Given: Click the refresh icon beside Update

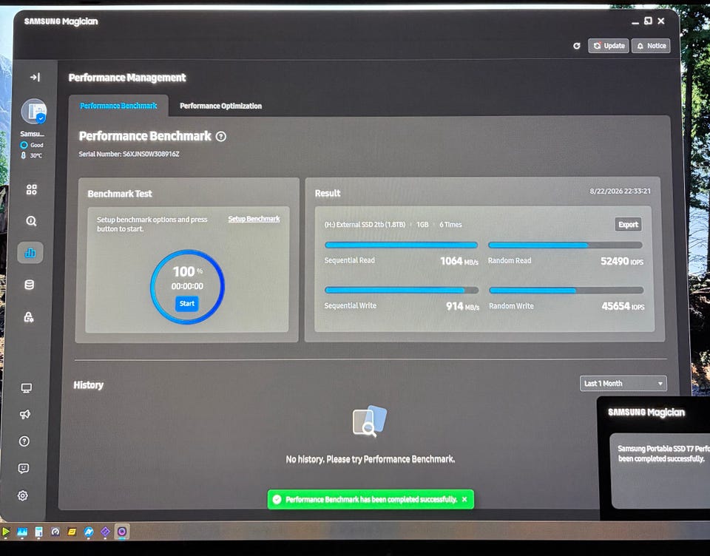Looking at the screenshot, I should 576,46.
